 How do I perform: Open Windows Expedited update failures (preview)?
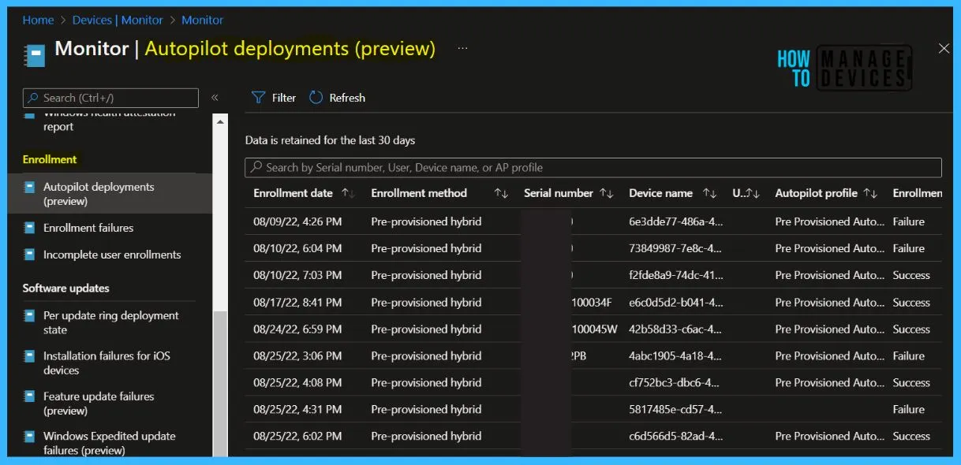click(110, 443)
